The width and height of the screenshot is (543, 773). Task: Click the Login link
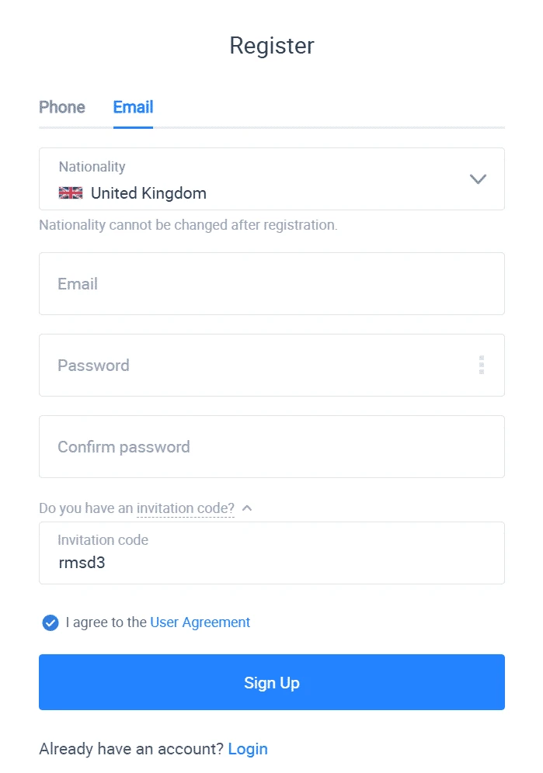pyautogui.click(x=248, y=748)
